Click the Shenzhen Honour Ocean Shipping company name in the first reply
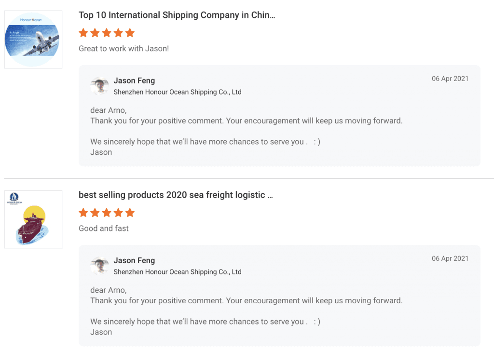 click(x=177, y=92)
